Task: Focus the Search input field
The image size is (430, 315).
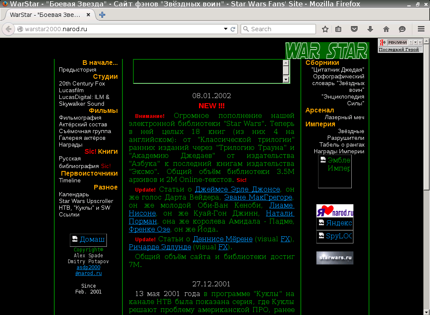Action: 278,29
